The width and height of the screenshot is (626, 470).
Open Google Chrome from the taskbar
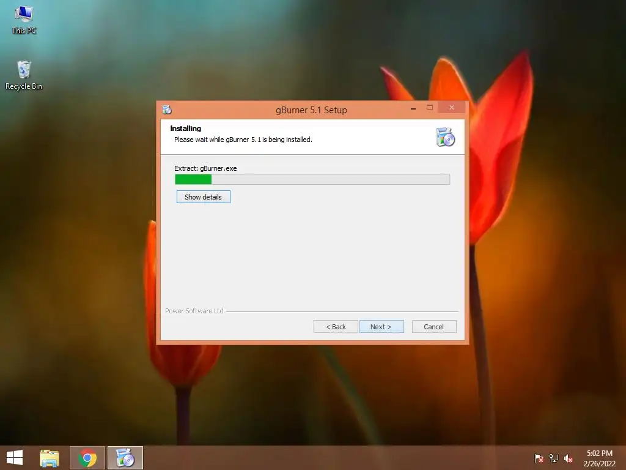(87, 458)
